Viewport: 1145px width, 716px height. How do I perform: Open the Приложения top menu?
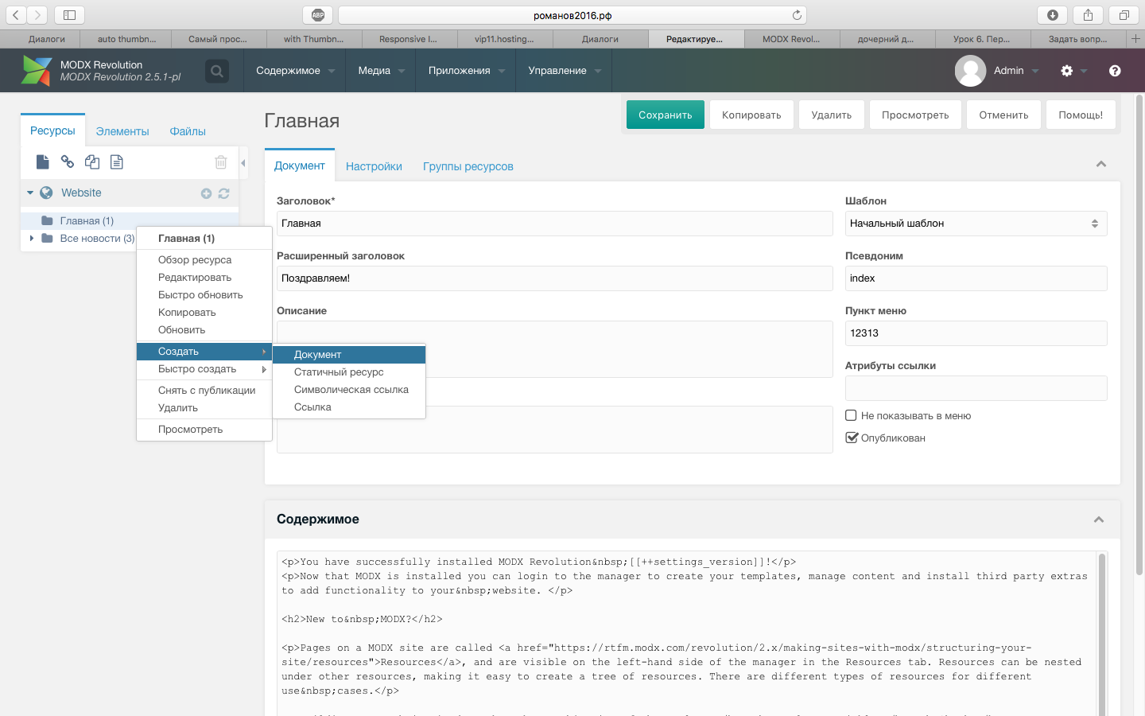click(x=466, y=71)
